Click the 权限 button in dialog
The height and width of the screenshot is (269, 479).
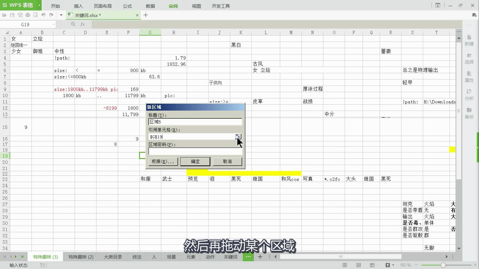point(163,161)
